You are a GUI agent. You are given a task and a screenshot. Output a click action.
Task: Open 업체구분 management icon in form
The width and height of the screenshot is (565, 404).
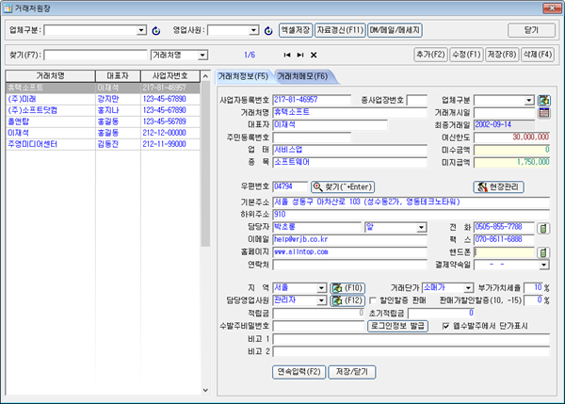[544, 100]
